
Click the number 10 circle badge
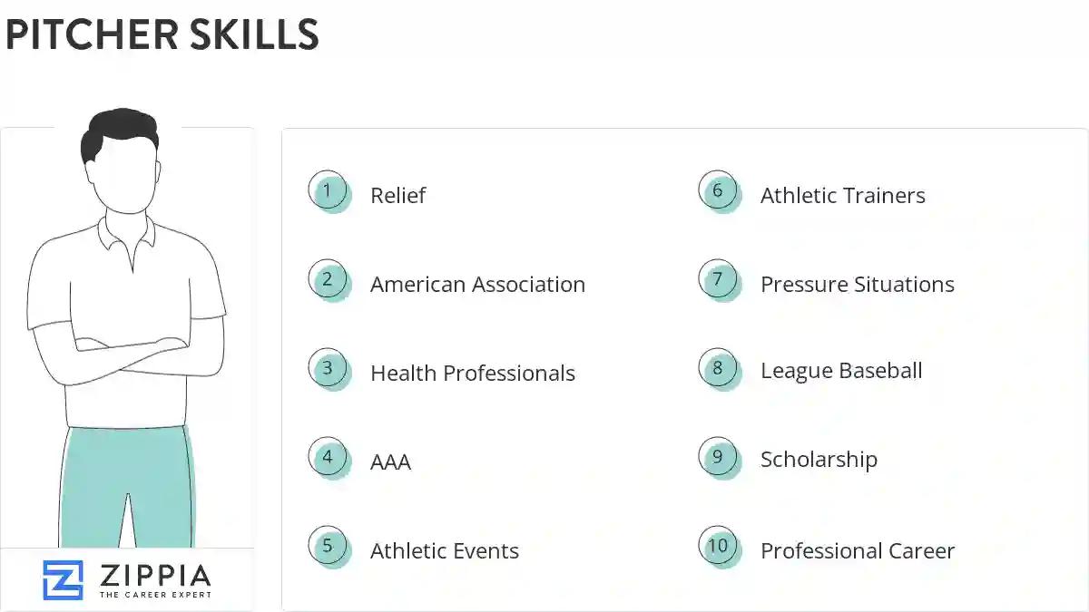[718, 546]
